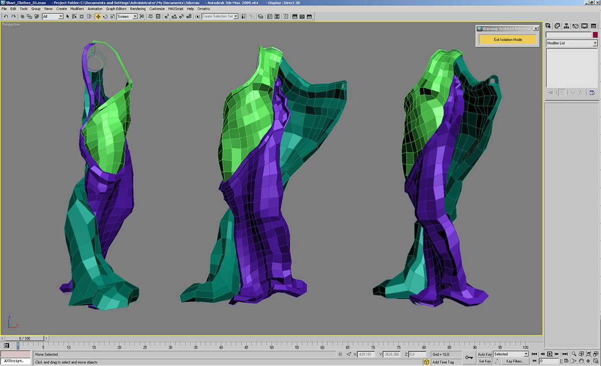Image resolution: width=601 pixels, height=366 pixels.
Task: Open the Modify tab in the command panel
Action: (557, 26)
